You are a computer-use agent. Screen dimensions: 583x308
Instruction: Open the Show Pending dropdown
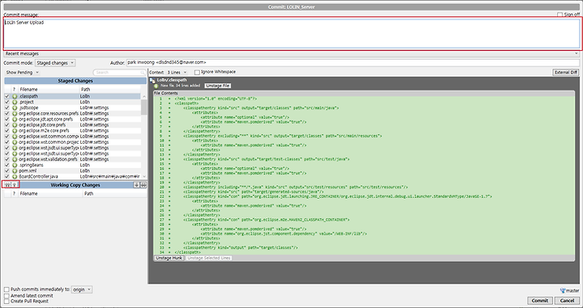coord(23,73)
